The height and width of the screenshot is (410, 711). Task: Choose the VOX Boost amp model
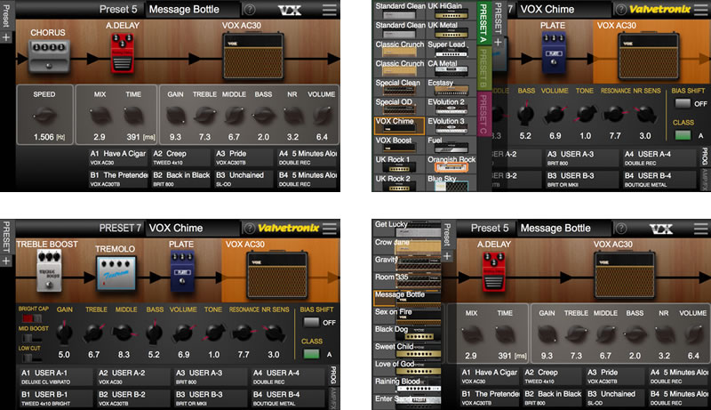(399, 145)
